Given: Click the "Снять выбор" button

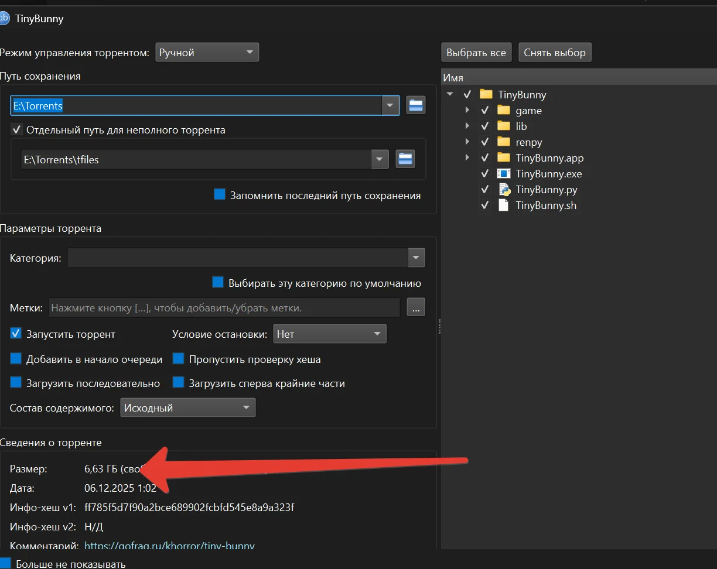Looking at the screenshot, I should coord(554,52).
